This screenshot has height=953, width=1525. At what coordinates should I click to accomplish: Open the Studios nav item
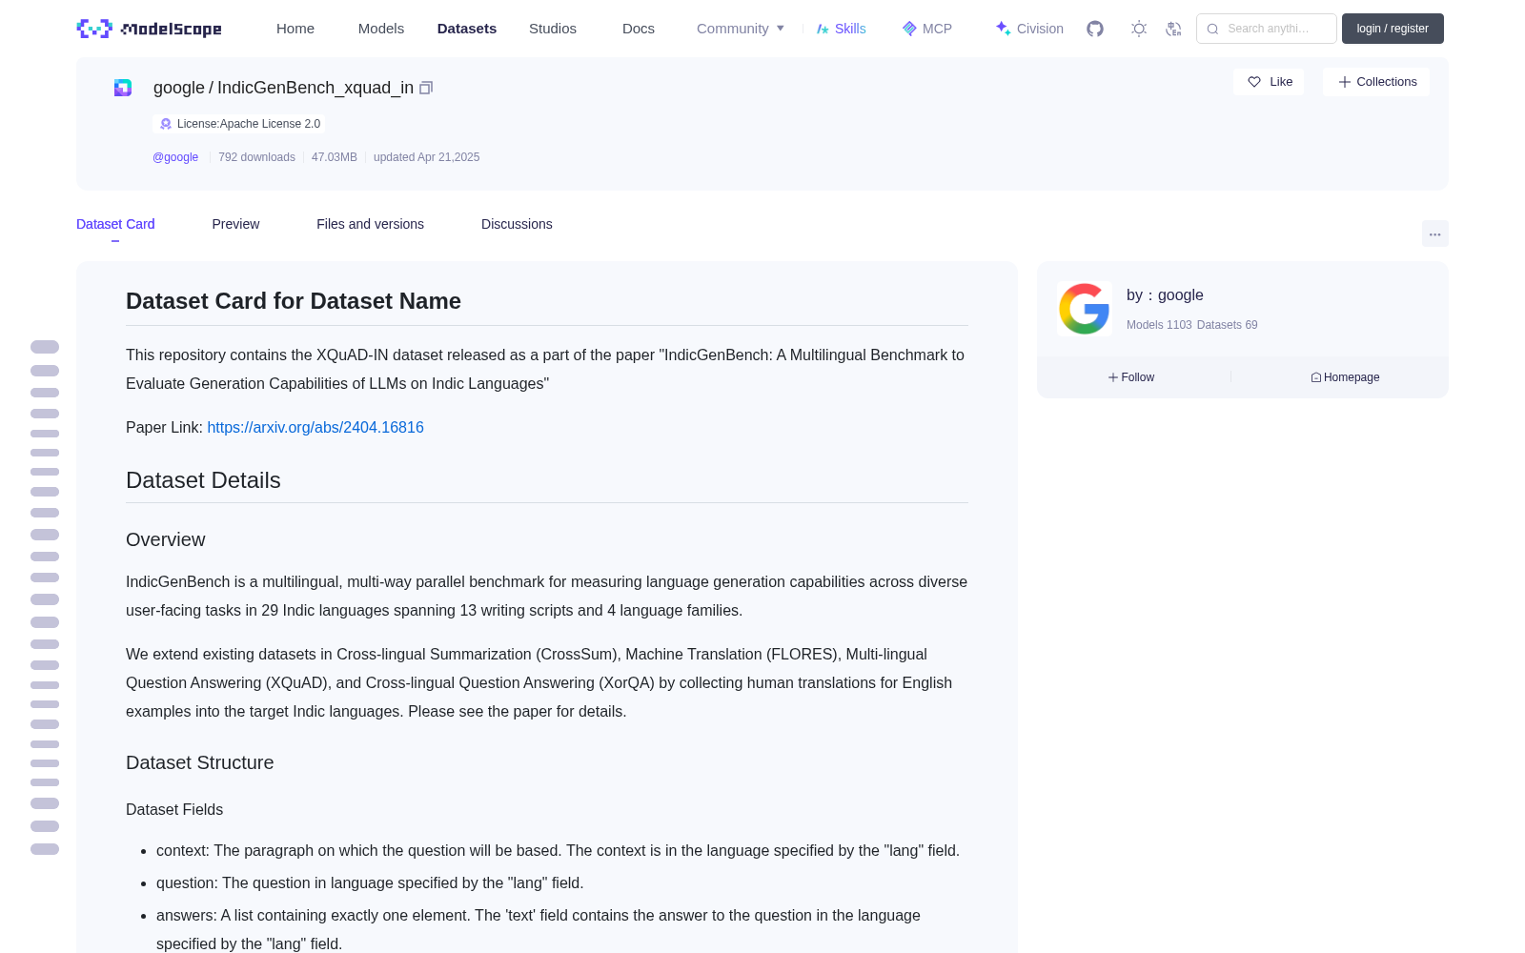click(x=553, y=29)
